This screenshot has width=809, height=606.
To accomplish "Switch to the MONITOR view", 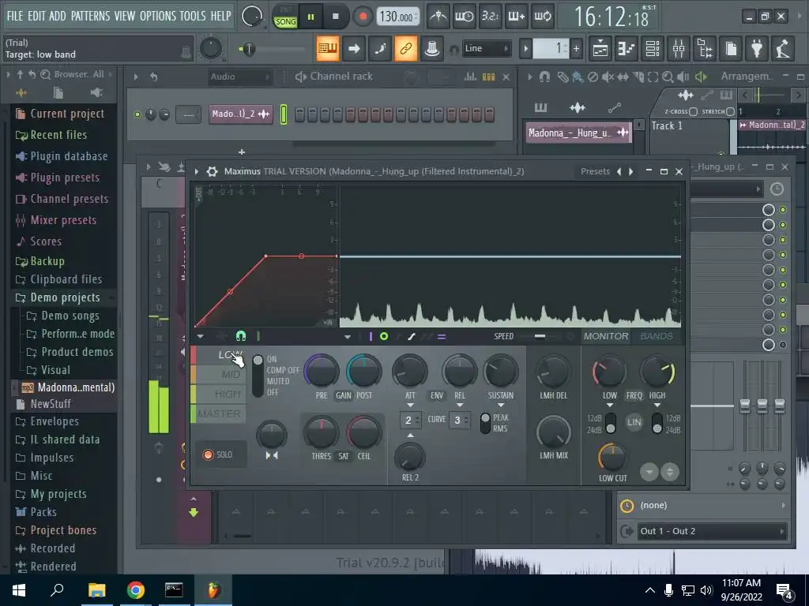I will coord(606,336).
